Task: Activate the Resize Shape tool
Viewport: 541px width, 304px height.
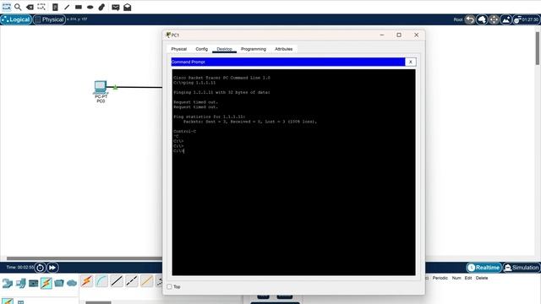Action: [x=41, y=7]
